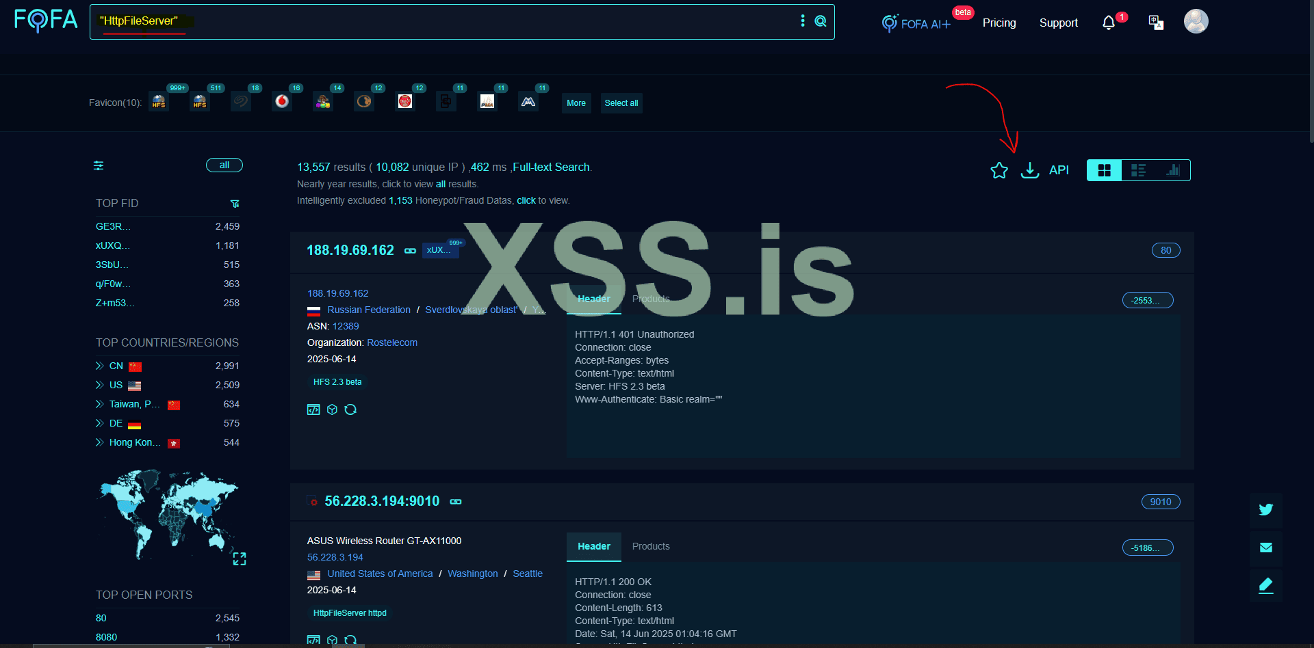Image resolution: width=1314 pixels, height=648 pixels.
Task: Open the user avatar profile
Action: (x=1196, y=21)
